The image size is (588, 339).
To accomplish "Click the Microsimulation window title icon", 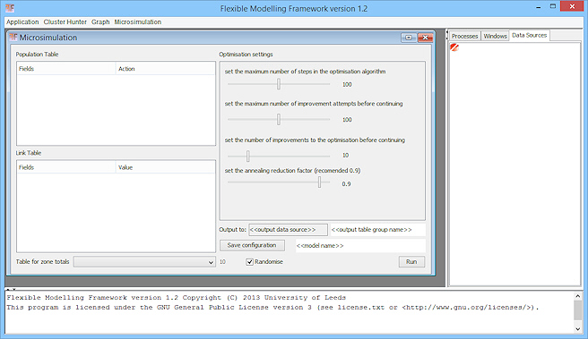I will 13,37.
